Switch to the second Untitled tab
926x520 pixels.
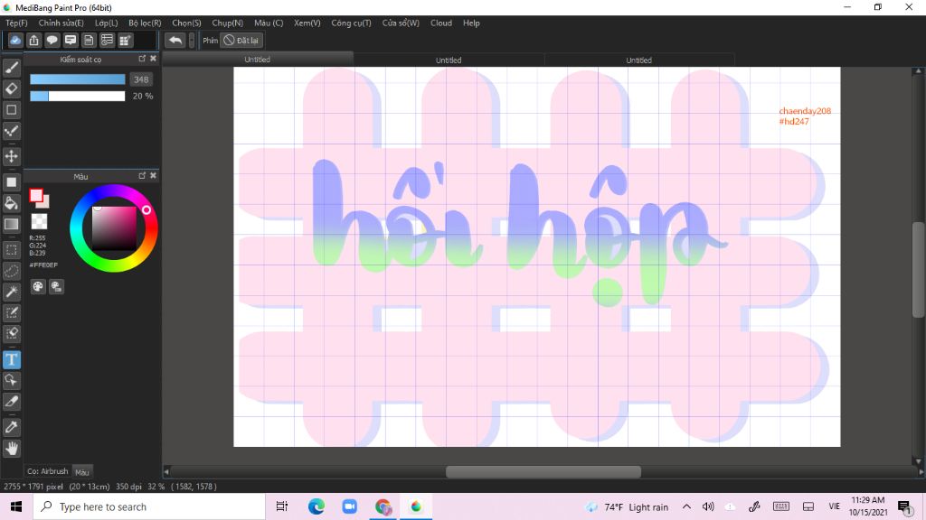click(x=449, y=60)
